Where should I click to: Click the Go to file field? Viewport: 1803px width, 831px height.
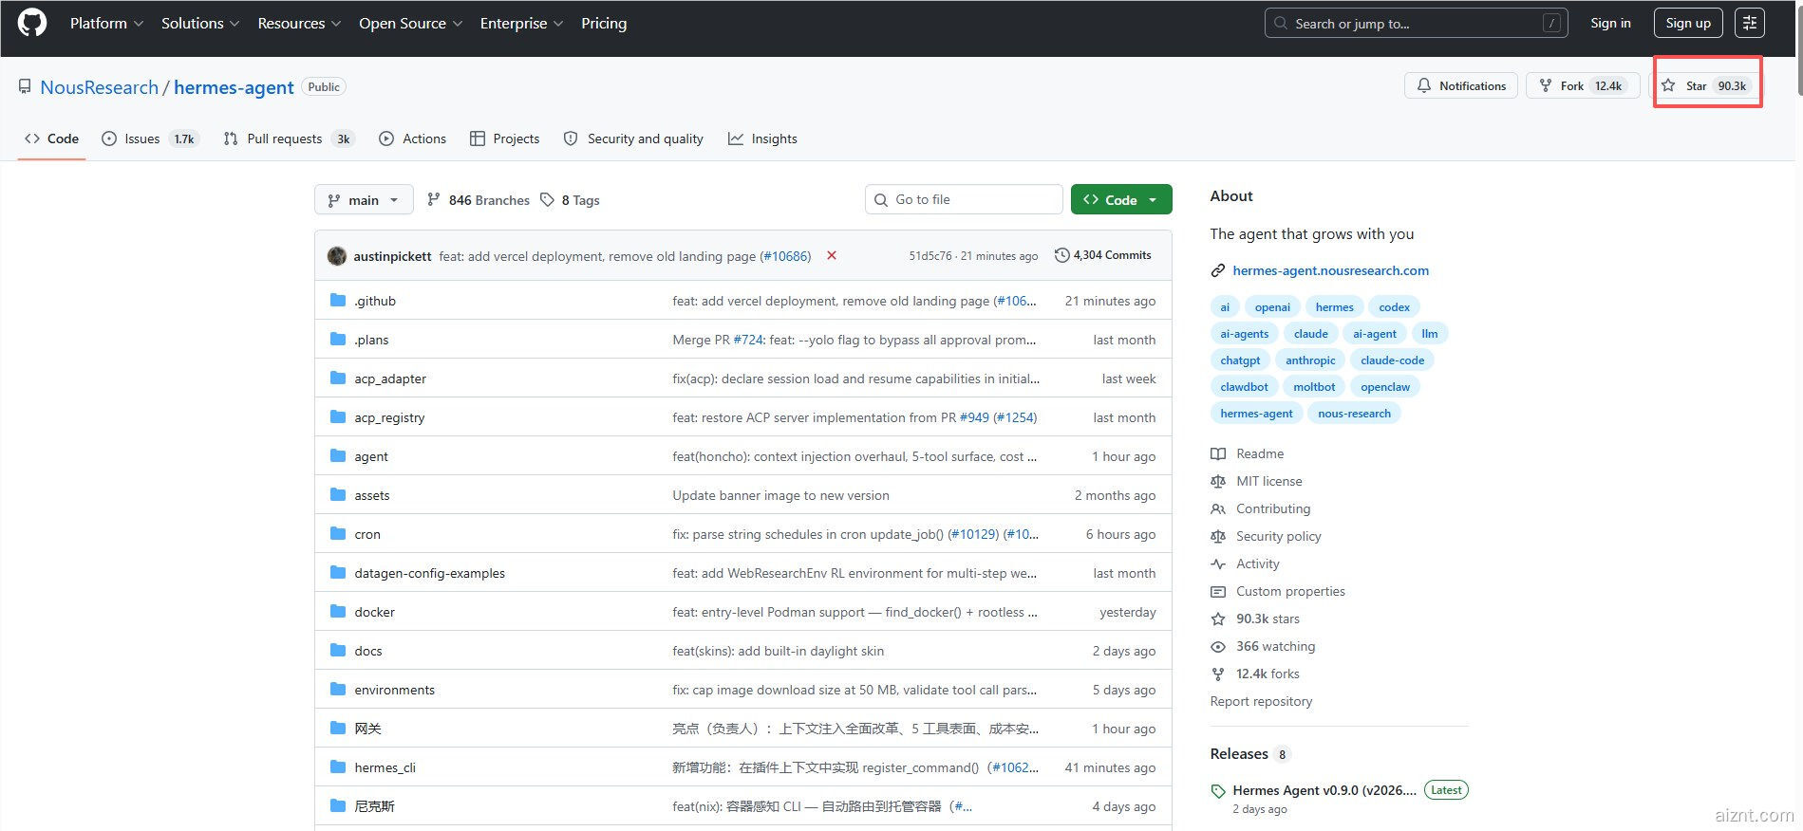[964, 199]
